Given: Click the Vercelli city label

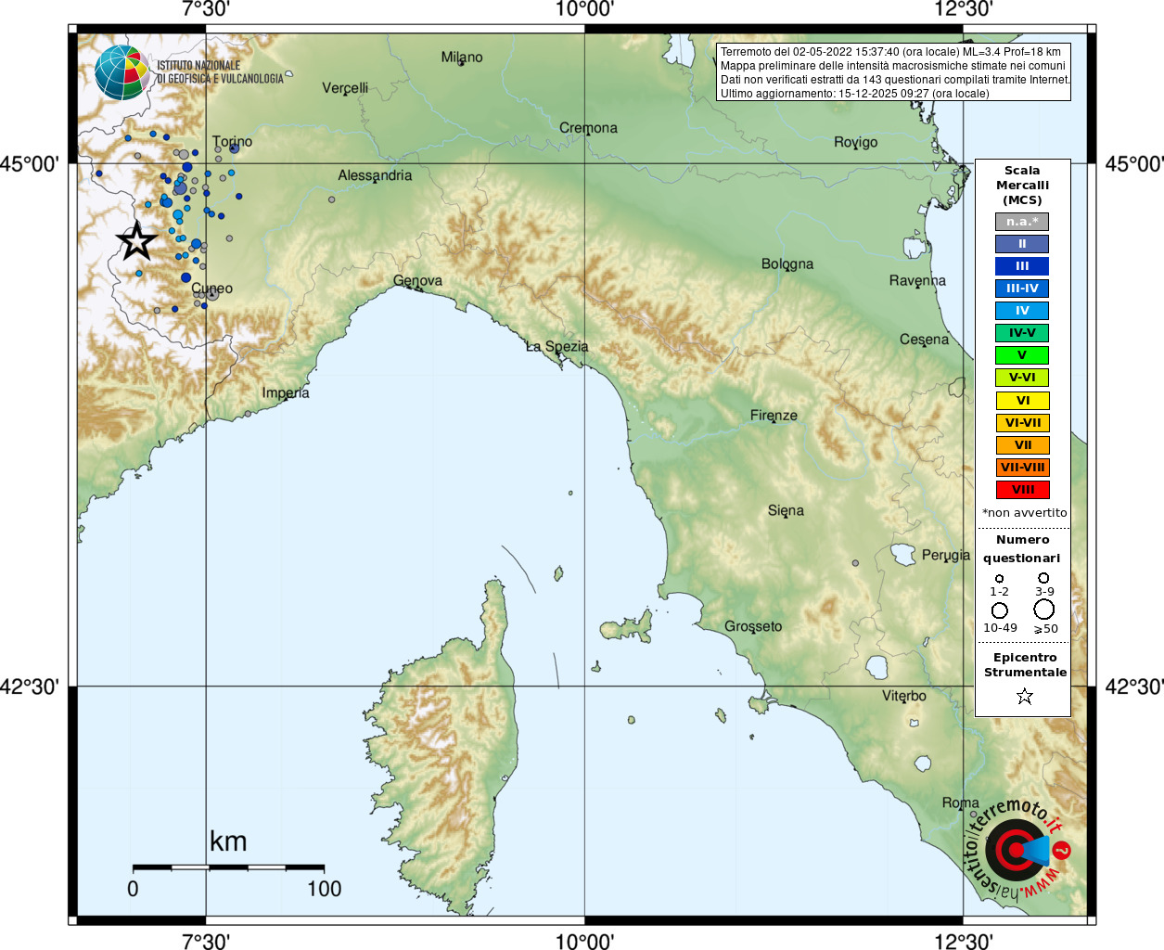Looking at the screenshot, I should [345, 88].
